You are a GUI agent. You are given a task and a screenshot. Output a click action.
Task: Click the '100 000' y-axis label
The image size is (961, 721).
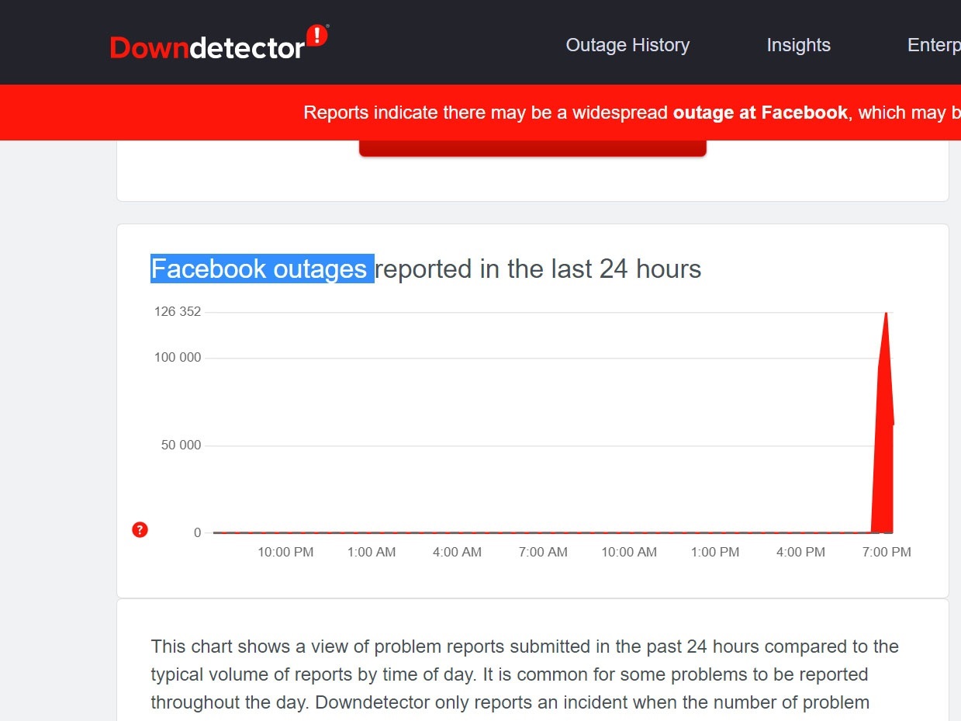coord(178,358)
